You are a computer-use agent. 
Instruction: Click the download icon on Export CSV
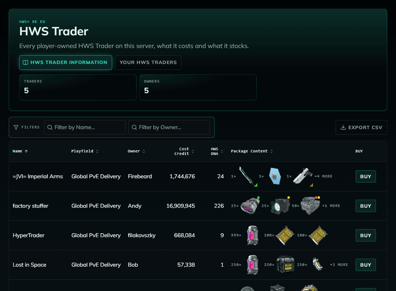[343, 127]
